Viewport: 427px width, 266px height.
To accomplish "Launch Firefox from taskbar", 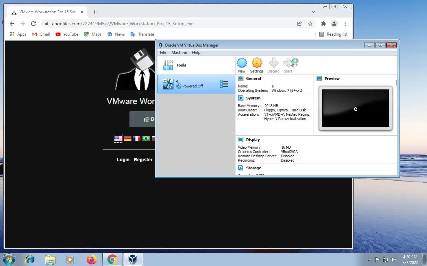I will click(91, 259).
